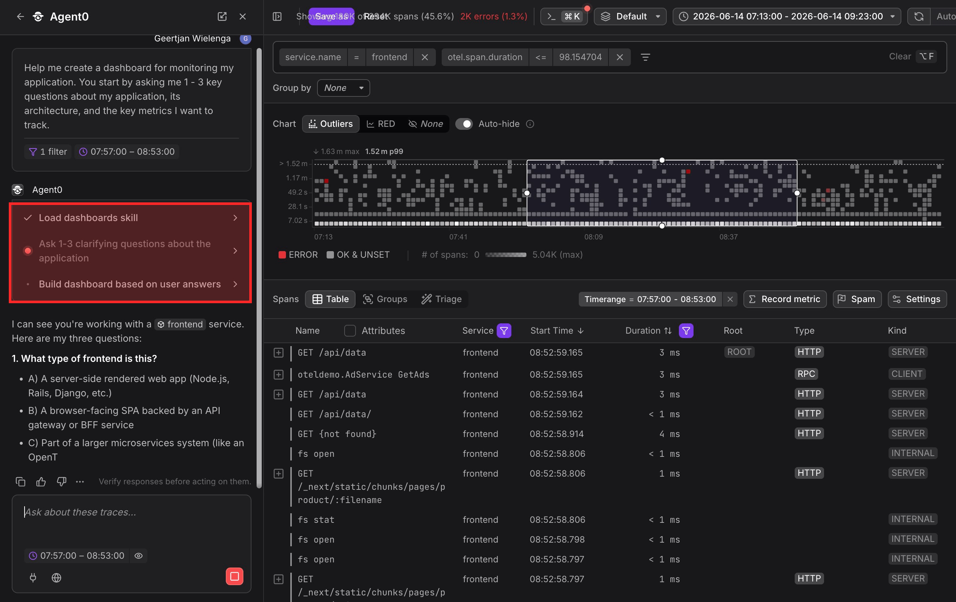Remove the Timerange 07:57:00 - 08:53:00 chip
Viewport: 956px width, 602px height.
click(x=730, y=299)
